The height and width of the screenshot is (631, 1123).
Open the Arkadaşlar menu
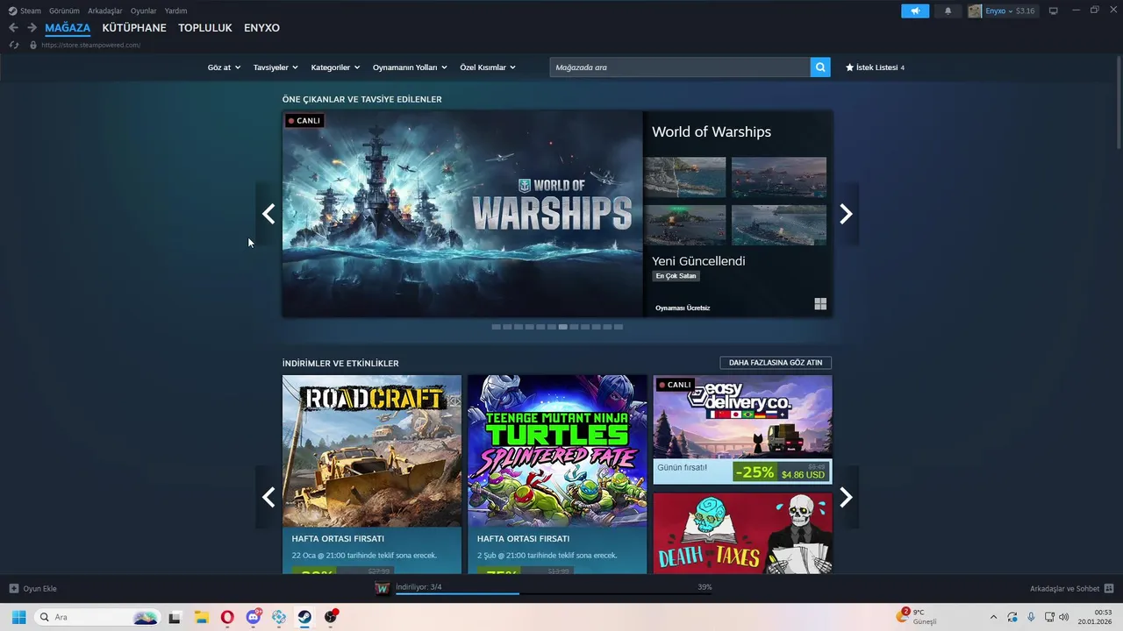[x=105, y=11]
